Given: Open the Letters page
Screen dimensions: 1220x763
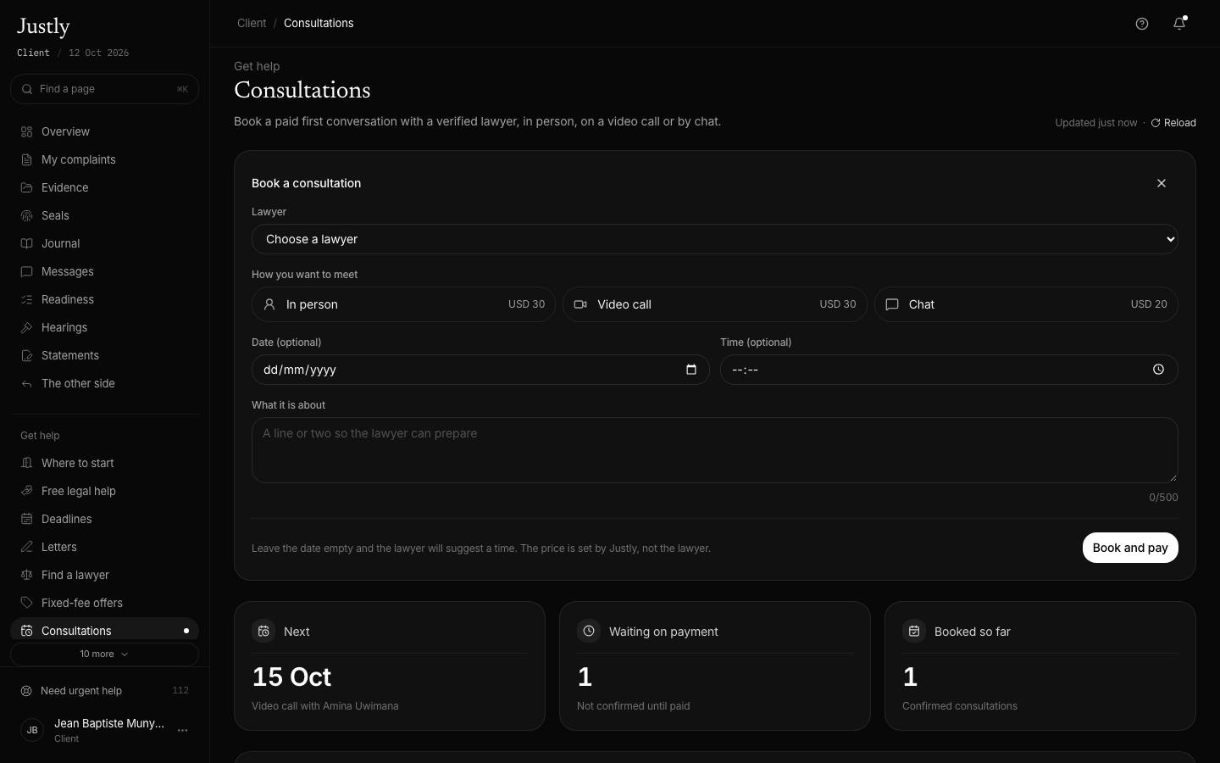Looking at the screenshot, I should click(104, 547).
